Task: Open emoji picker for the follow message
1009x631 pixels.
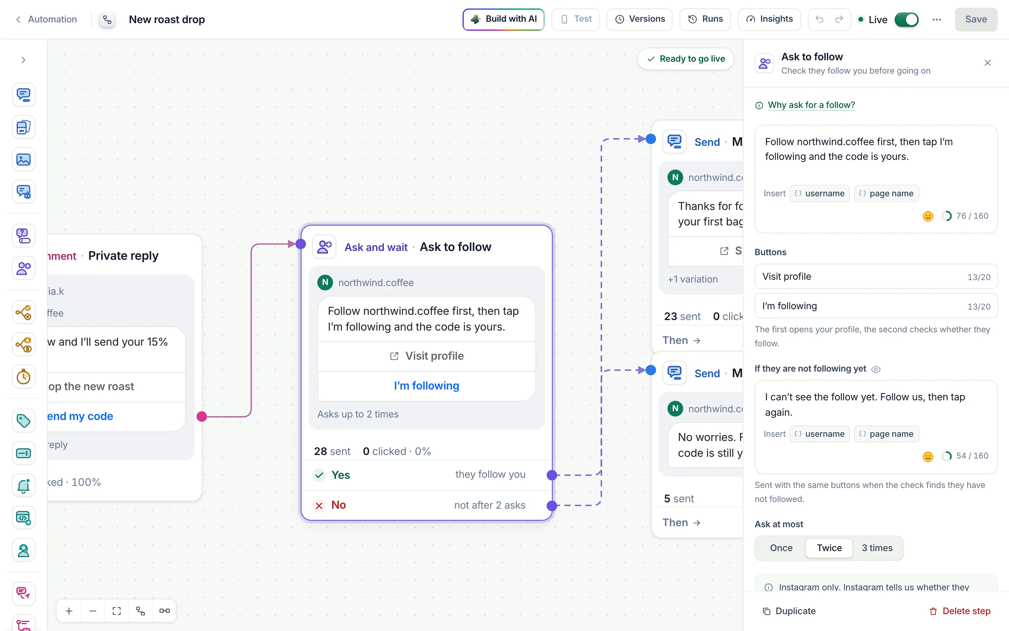Action: [928, 216]
